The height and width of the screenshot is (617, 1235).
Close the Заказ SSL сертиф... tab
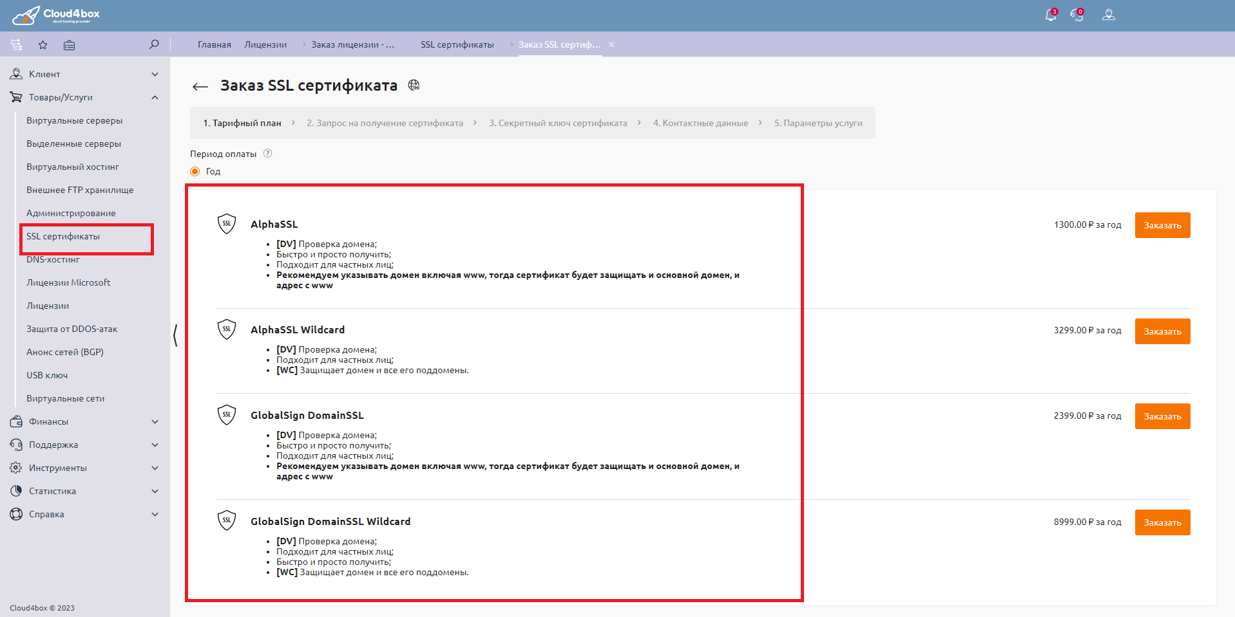(x=611, y=44)
